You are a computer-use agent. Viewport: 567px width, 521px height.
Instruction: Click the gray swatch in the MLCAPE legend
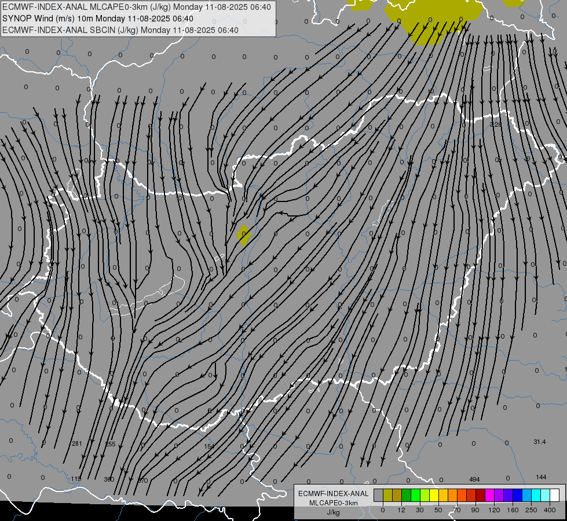tap(379, 495)
